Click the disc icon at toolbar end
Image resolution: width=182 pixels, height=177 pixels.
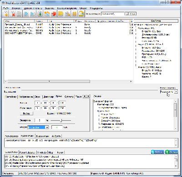(81, 14)
